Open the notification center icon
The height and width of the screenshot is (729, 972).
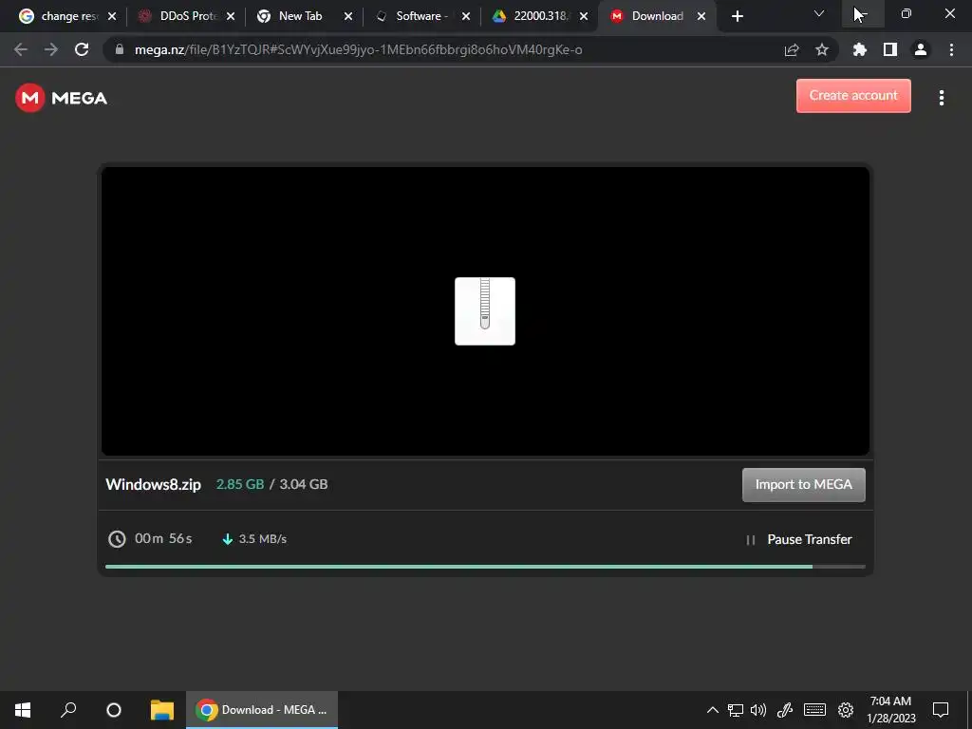941,710
